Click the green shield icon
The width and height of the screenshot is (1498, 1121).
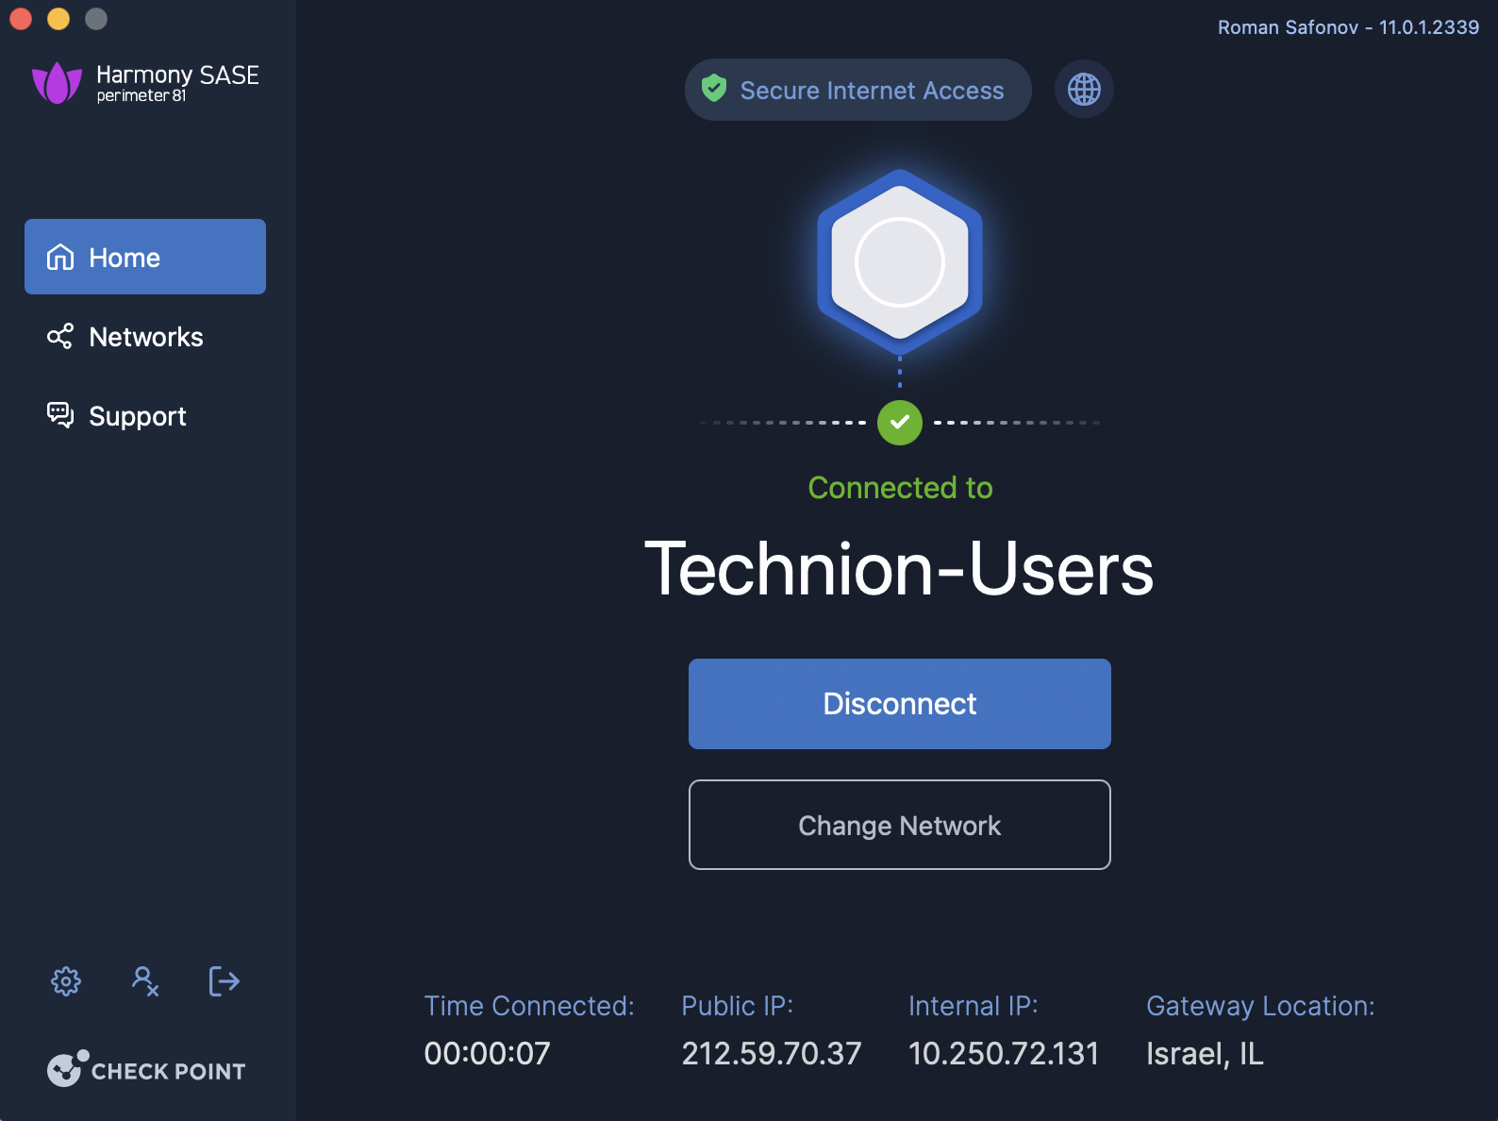(x=714, y=89)
